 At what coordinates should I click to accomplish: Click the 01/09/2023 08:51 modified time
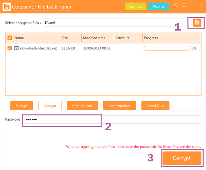tap(96, 48)
